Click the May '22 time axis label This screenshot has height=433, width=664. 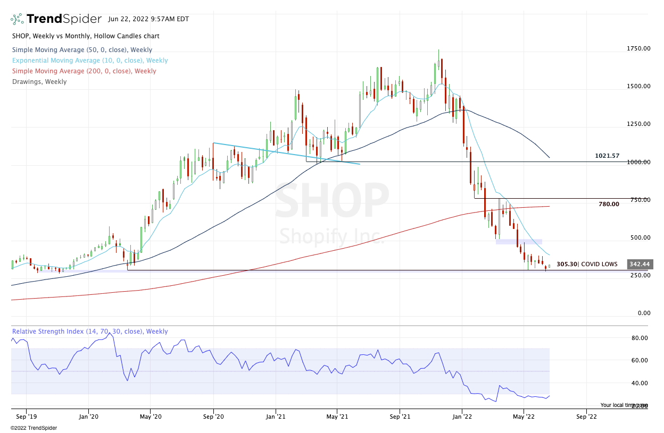click(524, 417)
